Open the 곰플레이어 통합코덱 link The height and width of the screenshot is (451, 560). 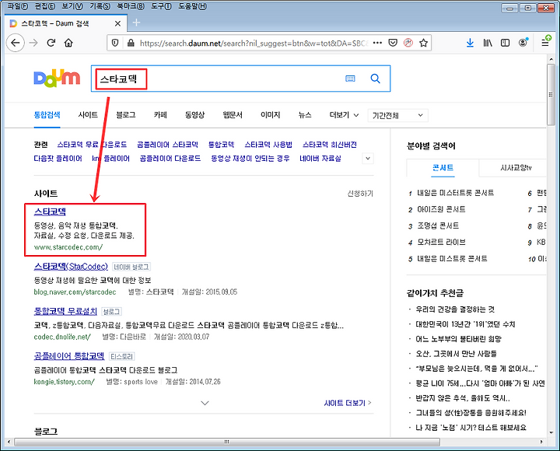[69, 355]
